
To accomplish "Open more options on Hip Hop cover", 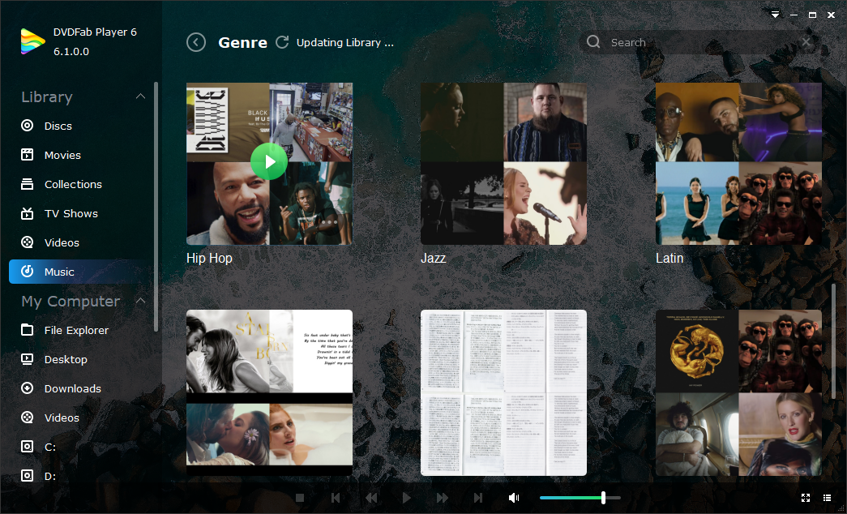I will click(x=329, y=222).
